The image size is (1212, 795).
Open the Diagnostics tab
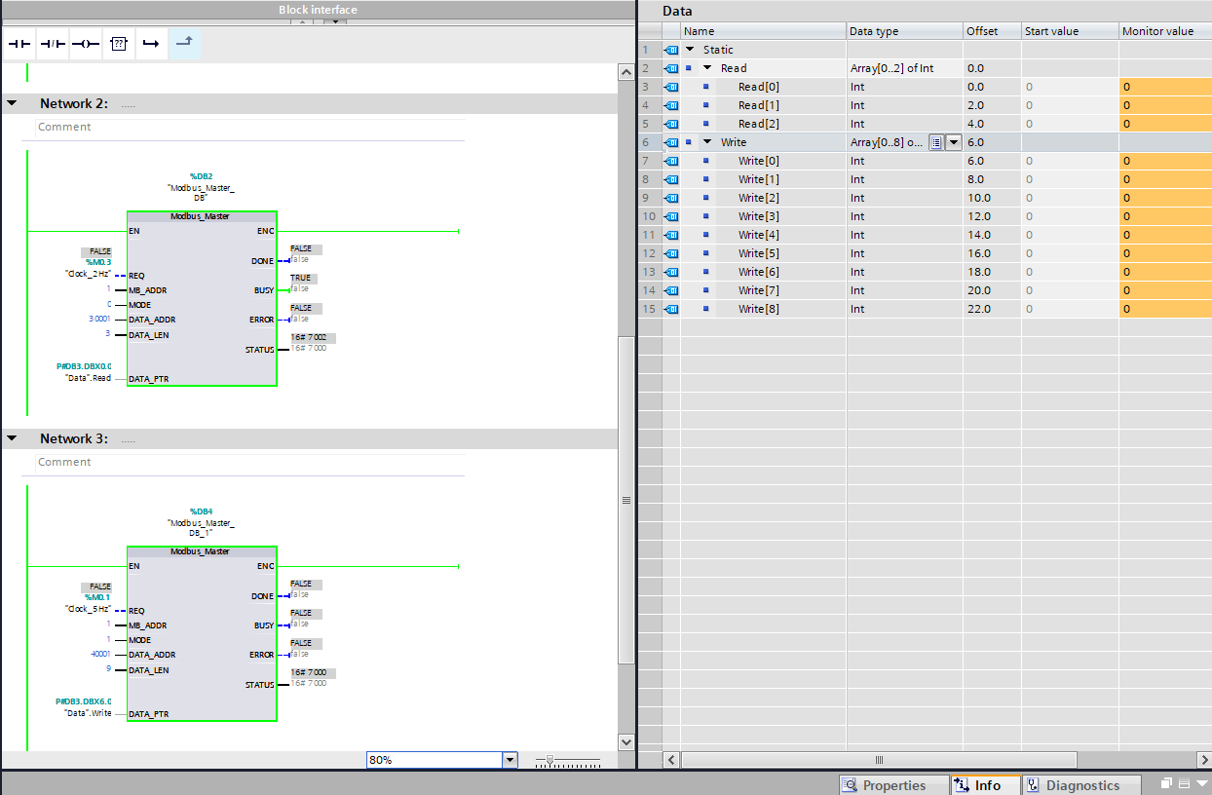1073,785
